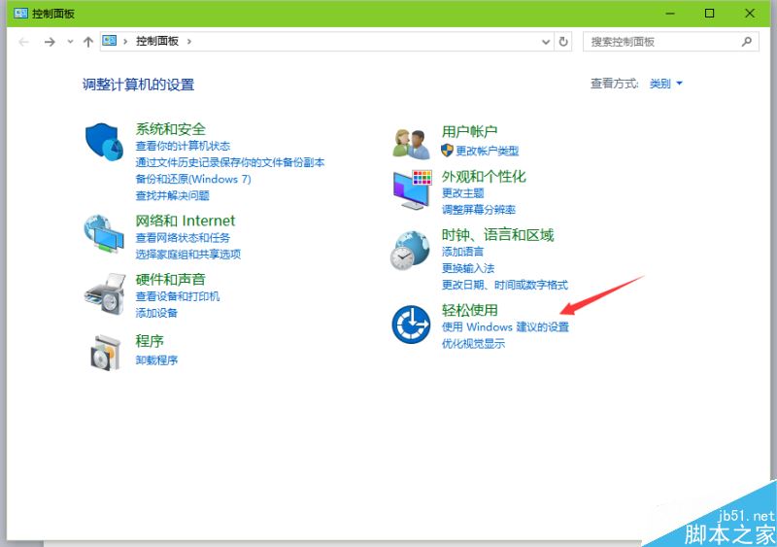Open the Programs category icon
This screenshot has height=547, width=777.
(x=104, y=351)
